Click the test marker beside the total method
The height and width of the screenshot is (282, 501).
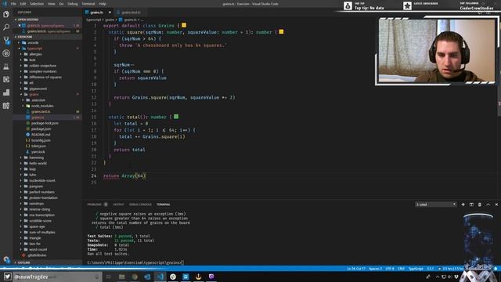point(176,117)
